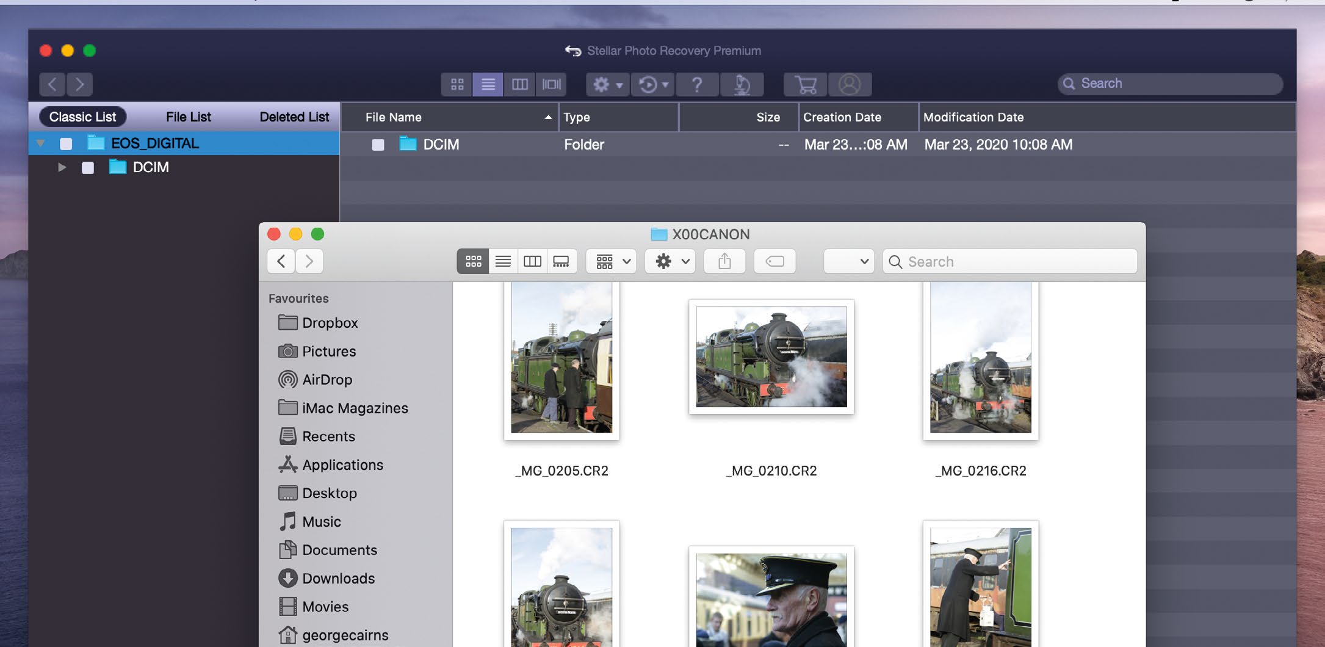Open Dropbox in the Finder sidebar
1325x647 pixels.
(318, 323)
